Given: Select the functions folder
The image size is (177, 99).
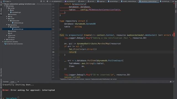Looking at the screenshot, I should pos(13,15).
